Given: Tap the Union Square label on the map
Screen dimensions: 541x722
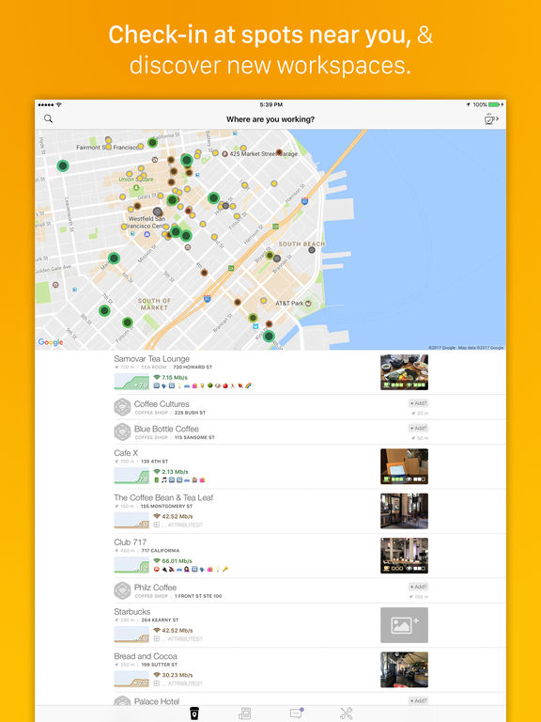Looking at the screenshot, I should click(136, 180).
